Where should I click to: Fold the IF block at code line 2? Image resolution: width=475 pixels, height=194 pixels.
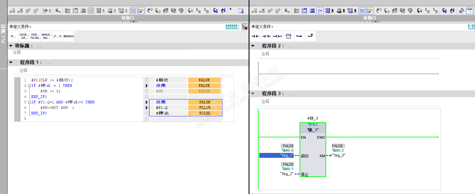coord(29,86)
